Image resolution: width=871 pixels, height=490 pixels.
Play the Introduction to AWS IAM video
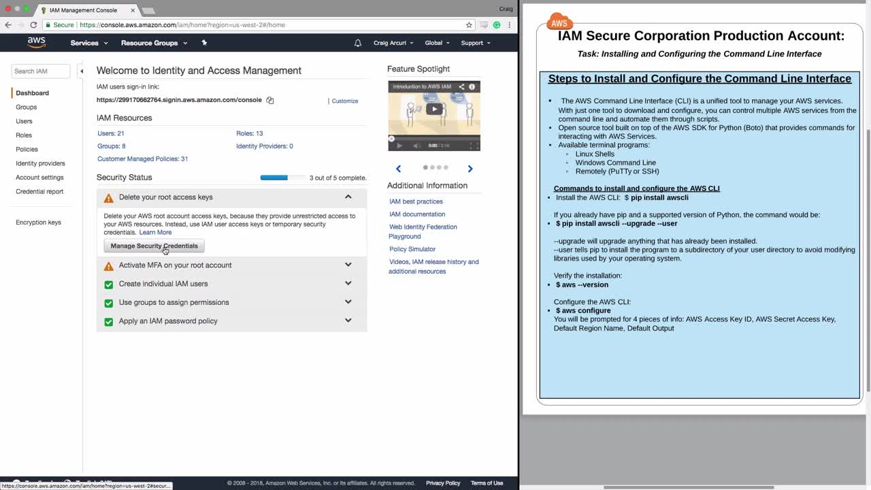coord(434,109)
